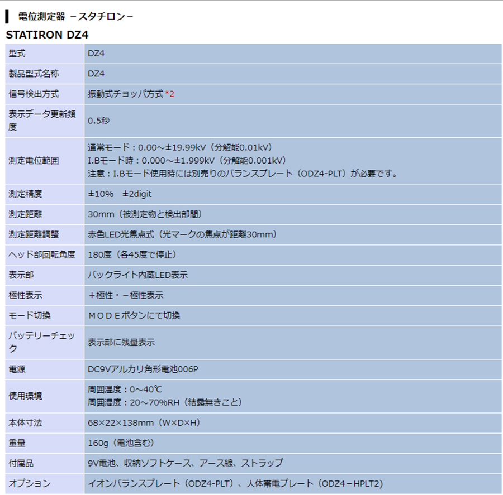Click the '本体寸法' label cell
This screenshot has height=495, width=503.
point(45,423)
